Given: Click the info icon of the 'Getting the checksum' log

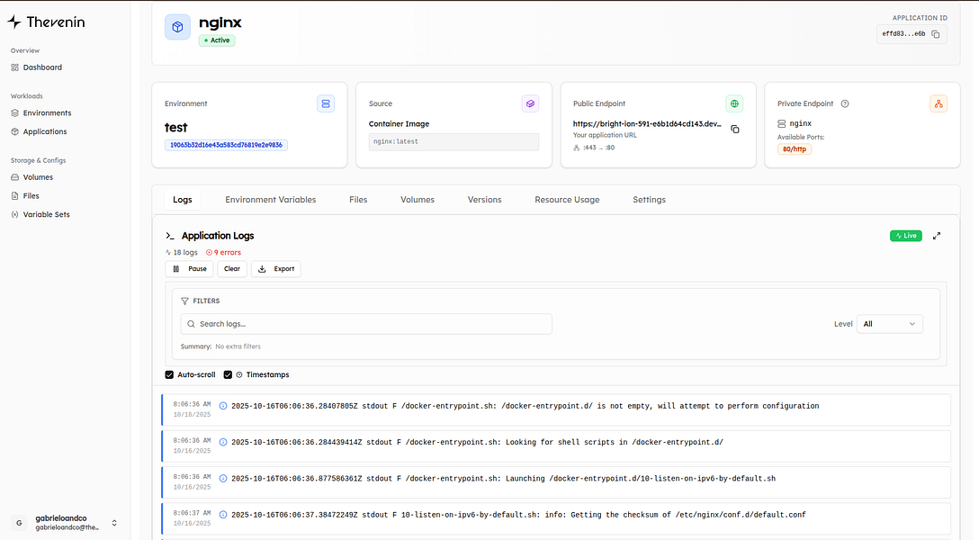Looking at the screenshot, I should (223, 515).
